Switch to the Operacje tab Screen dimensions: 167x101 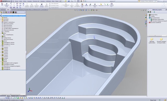(x=3, y=10)
